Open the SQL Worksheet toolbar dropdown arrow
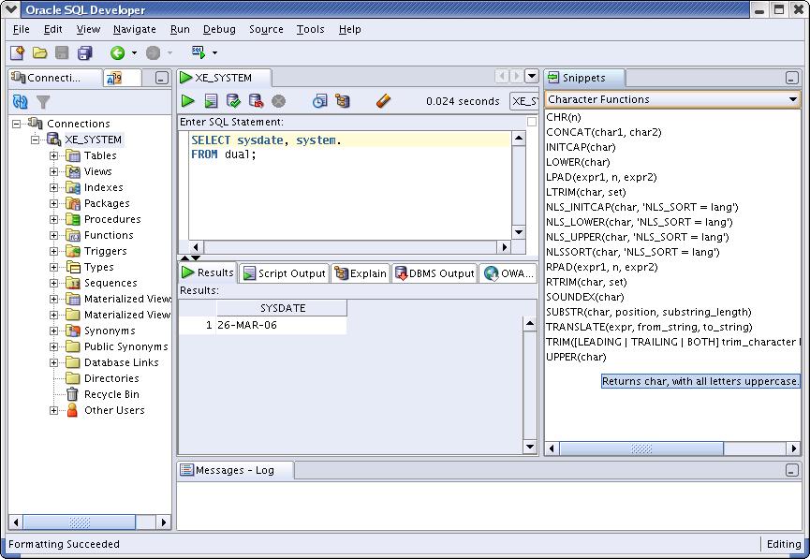The width and height of the screenshot is (810, 559). point(214,52)
